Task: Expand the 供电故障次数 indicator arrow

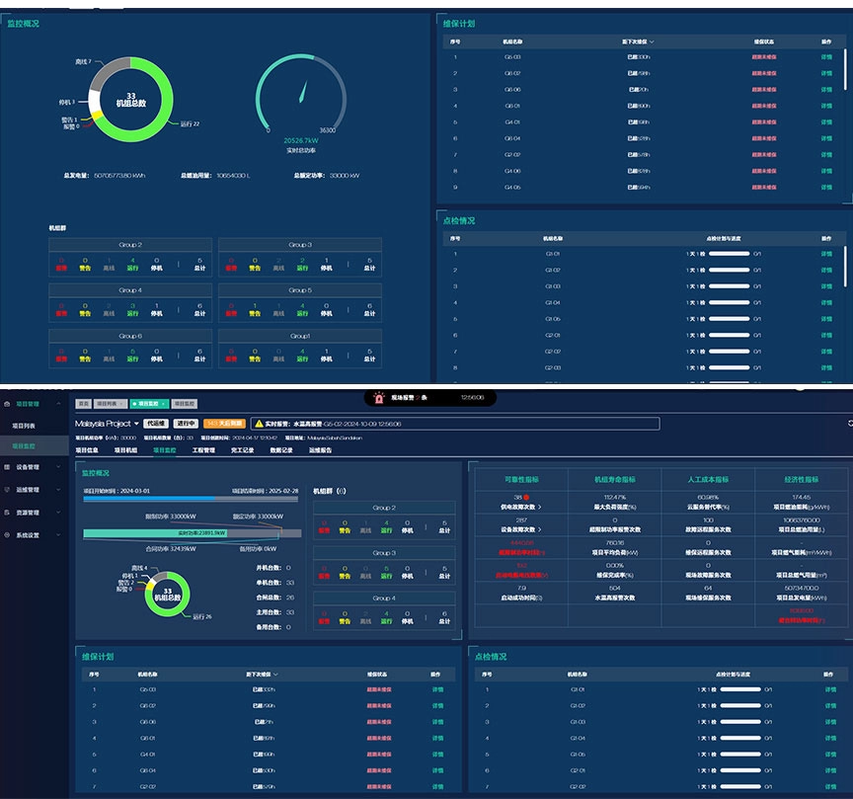Action: click(540, 506)
